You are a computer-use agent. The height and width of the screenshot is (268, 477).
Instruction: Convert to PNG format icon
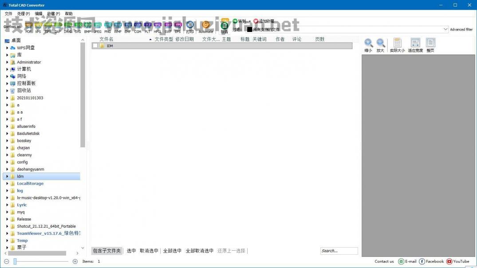click(108, 27)
